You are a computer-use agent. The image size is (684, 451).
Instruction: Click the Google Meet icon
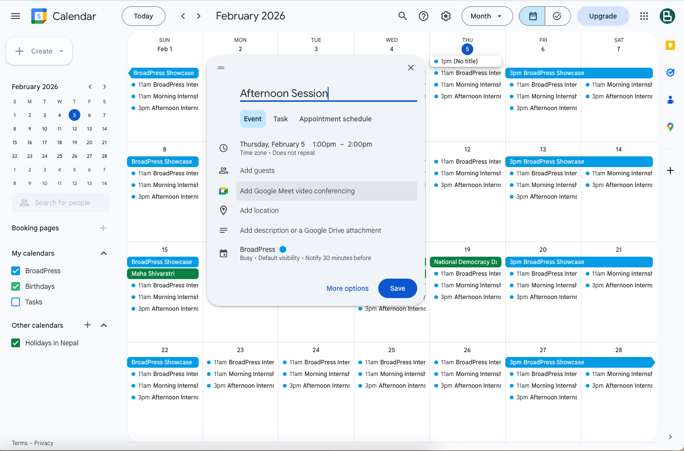point(223,191)
